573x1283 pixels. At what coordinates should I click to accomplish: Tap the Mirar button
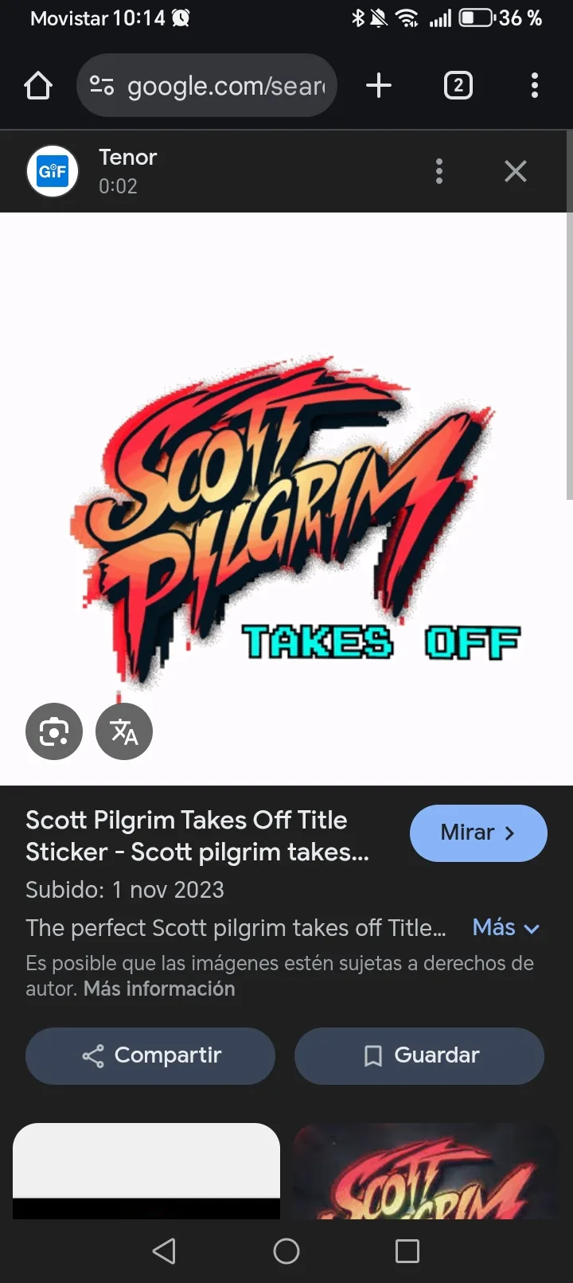478,833
